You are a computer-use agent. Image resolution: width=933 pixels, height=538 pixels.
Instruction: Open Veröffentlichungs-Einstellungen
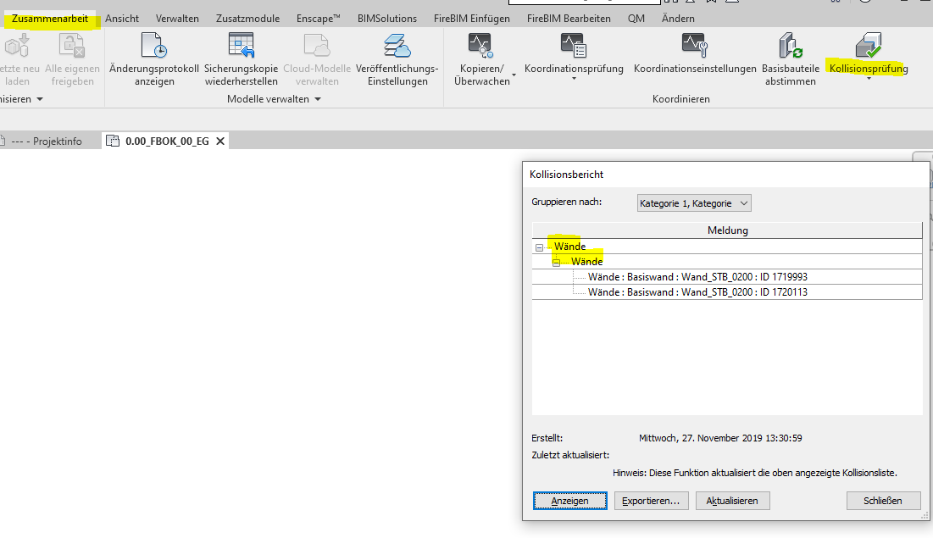(397, 47)
